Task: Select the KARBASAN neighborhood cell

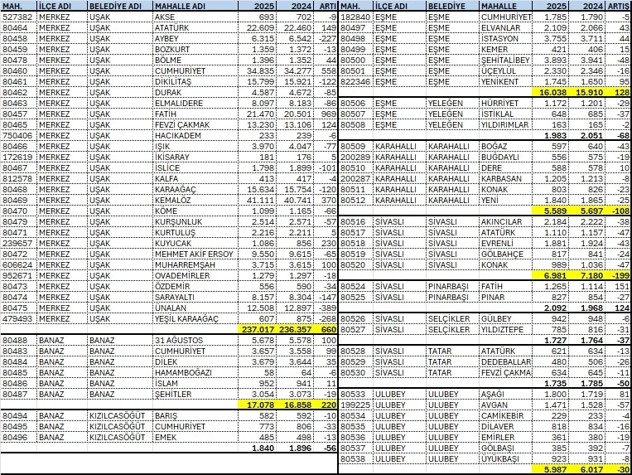Action: [504, 177]
